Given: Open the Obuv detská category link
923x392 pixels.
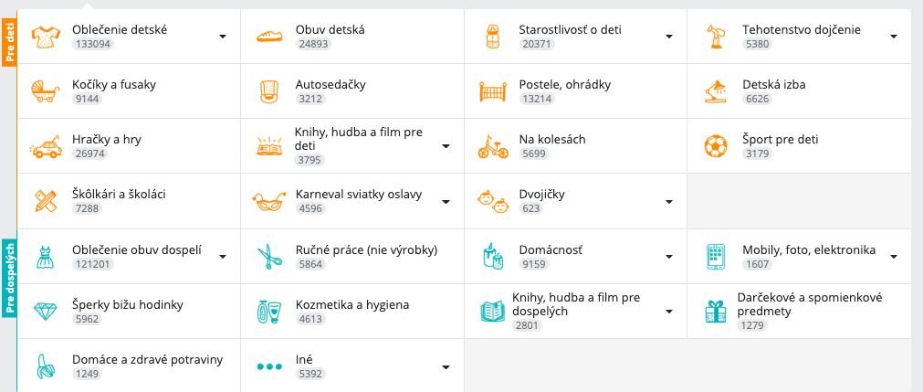Looking at the screenshot, I should (x=330, y=29).
